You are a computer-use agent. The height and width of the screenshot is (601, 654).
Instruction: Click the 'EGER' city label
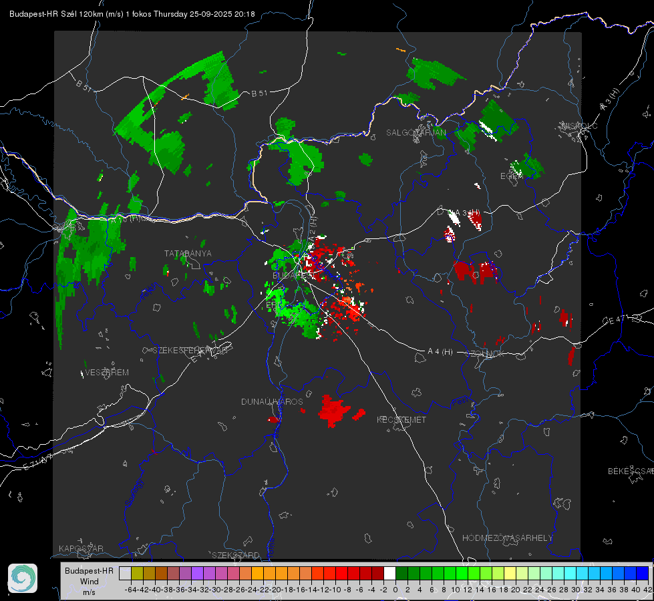tap(512, 176)
